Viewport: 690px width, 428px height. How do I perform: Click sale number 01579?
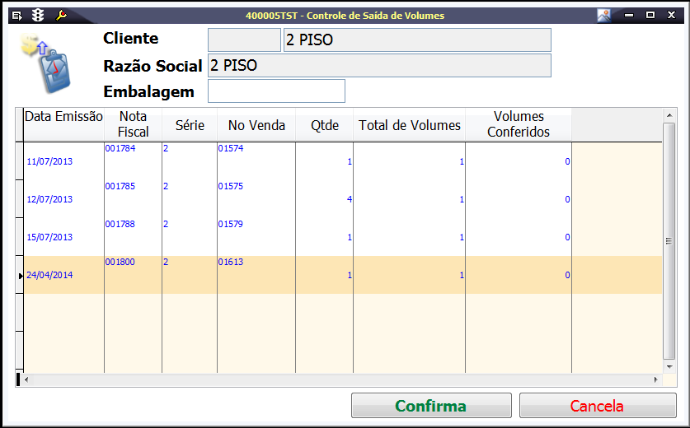(x=231, y=224)
